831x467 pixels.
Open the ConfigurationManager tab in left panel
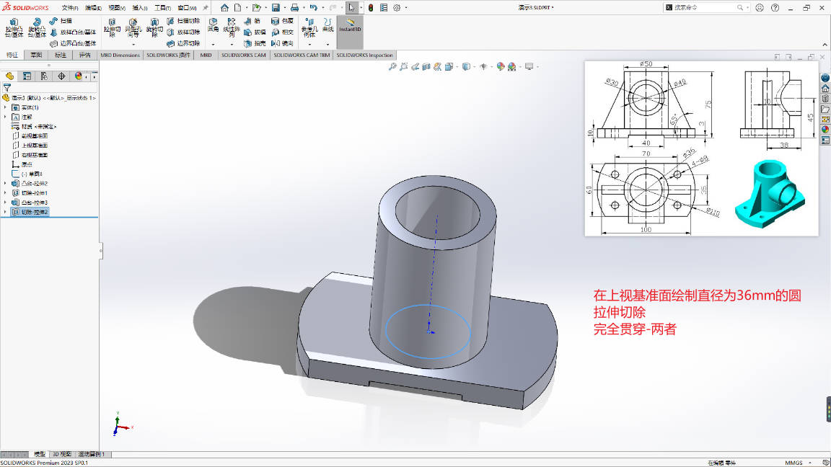pos(44,76)
